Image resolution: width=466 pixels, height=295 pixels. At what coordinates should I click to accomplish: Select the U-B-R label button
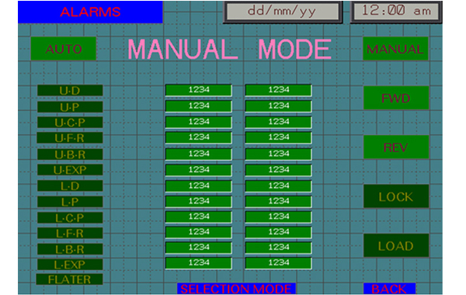(70, 154)
